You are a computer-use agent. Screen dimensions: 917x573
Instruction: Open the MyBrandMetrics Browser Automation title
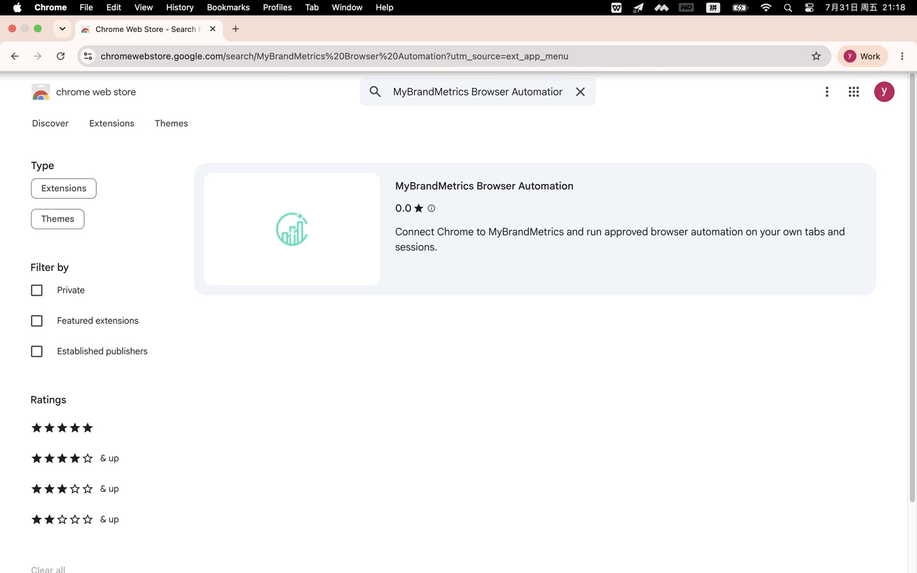(x=484, y=186)
